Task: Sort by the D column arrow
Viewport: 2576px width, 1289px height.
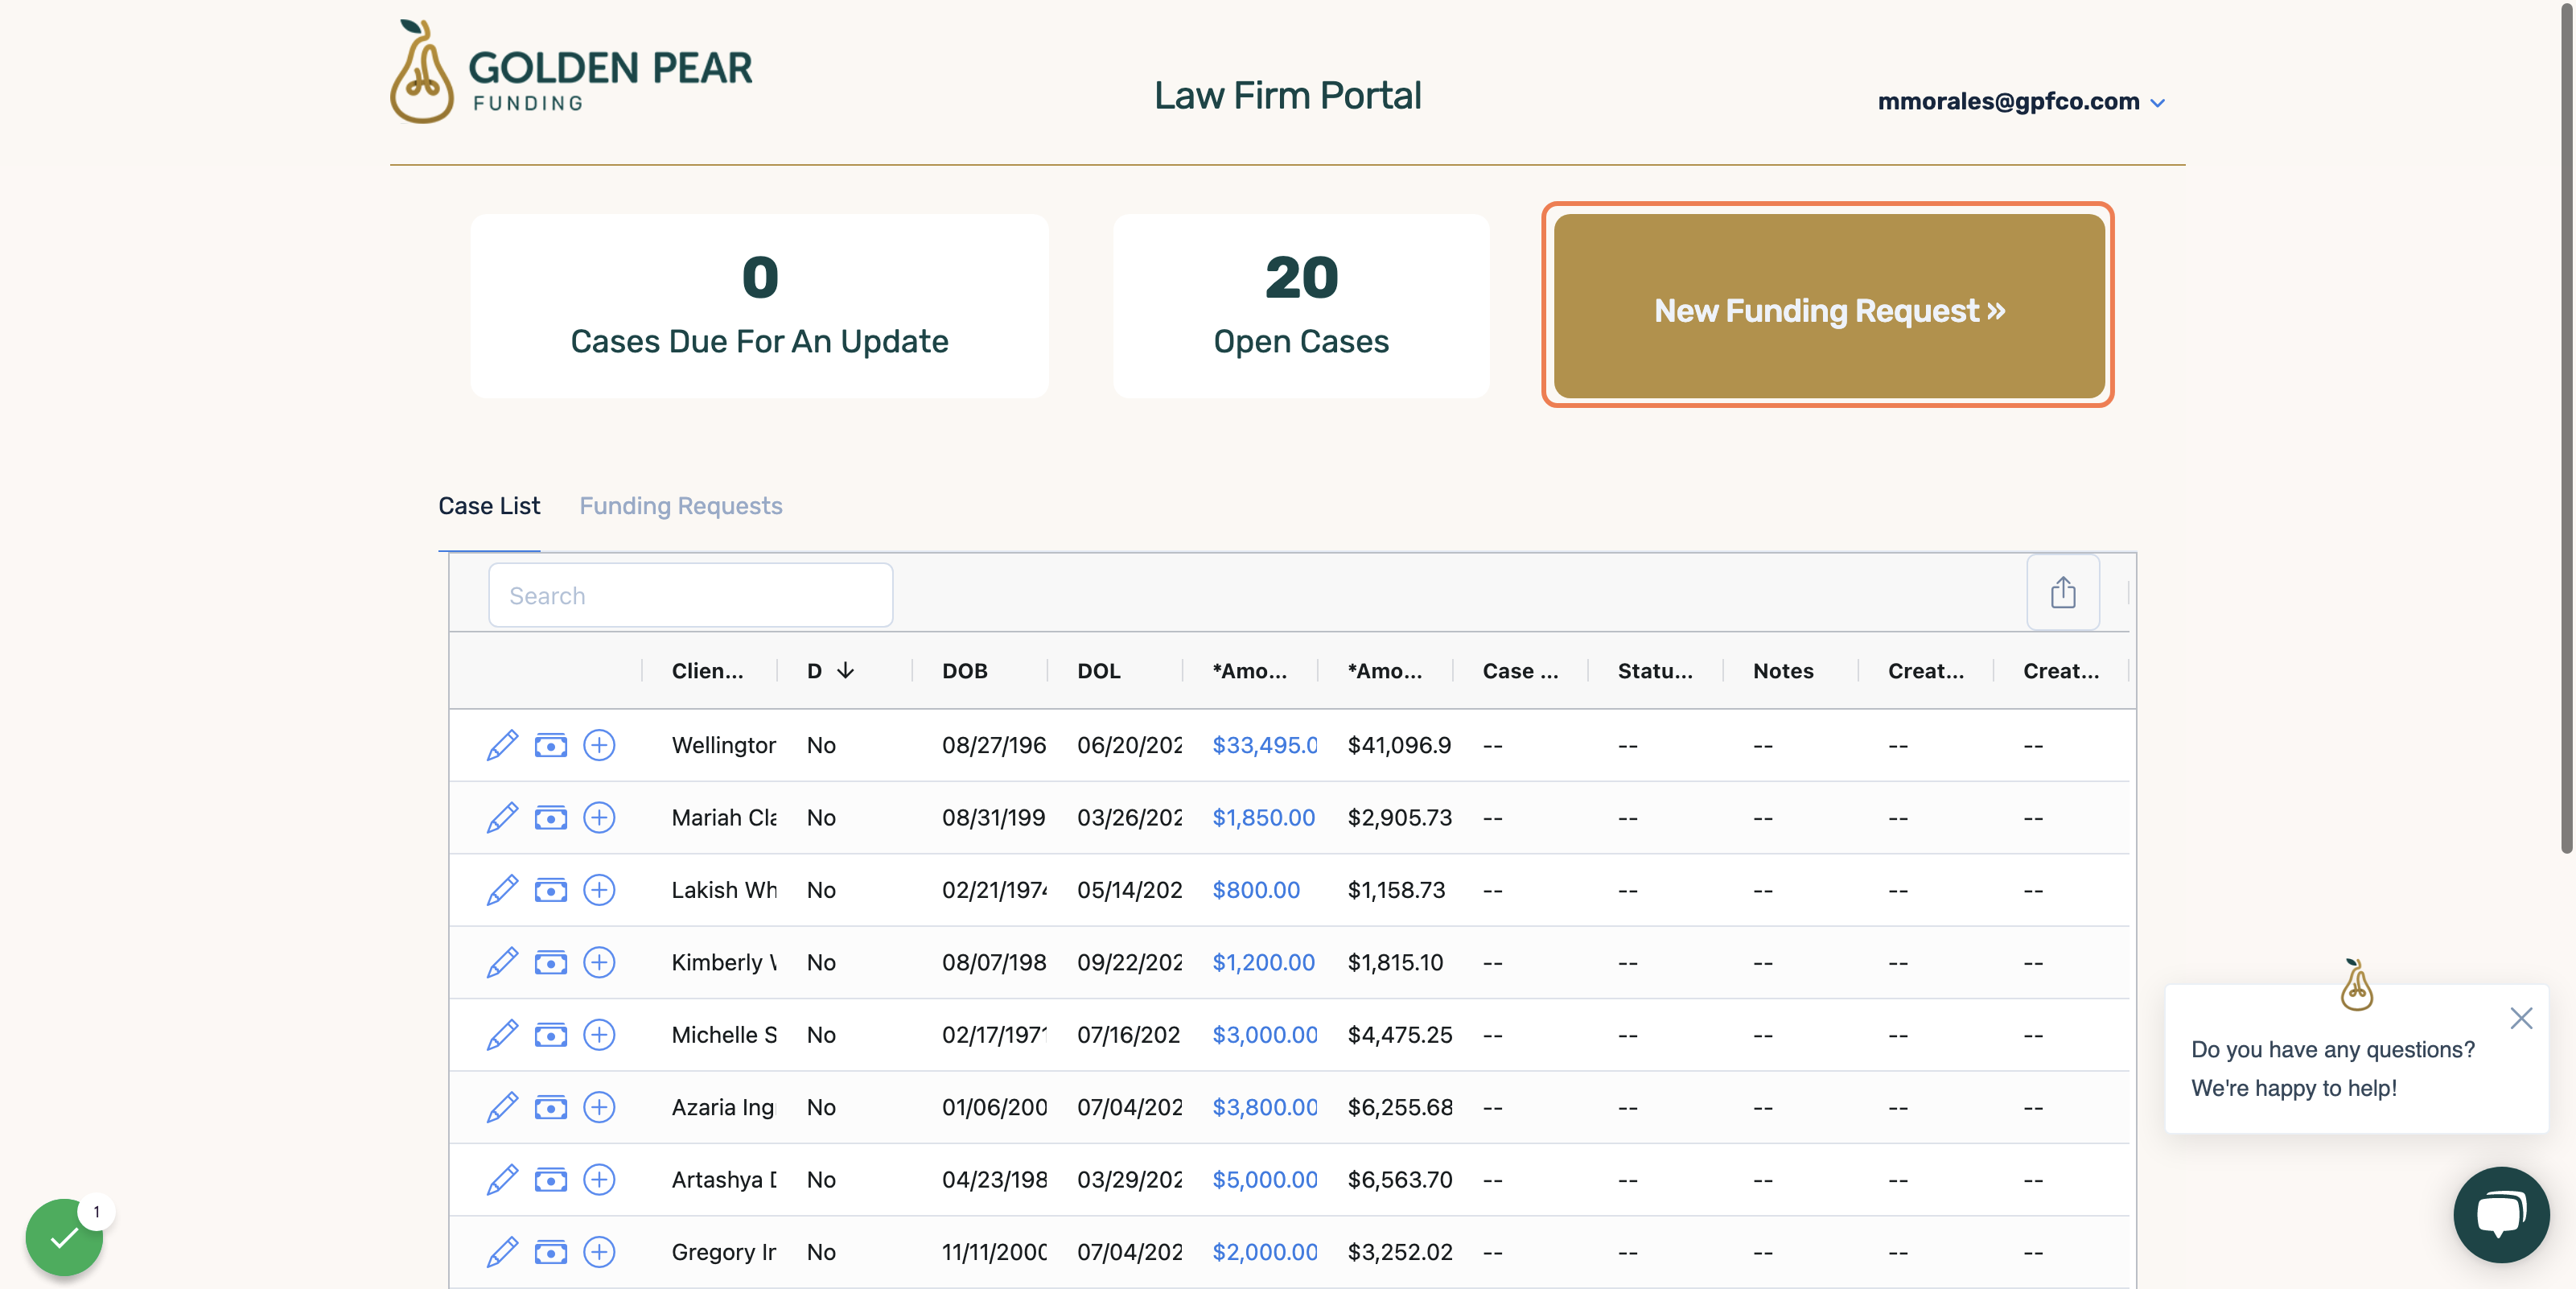Action: click(845, 670)
